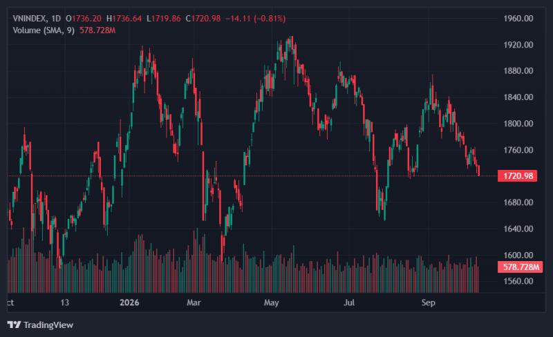This screenshot has width=553, height=337.
Task: Select the May marker on time axis
Action: click(x=271, y=302)
